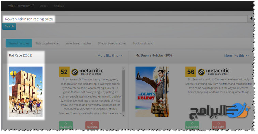258x134 pixels.
Task: Open More like this for Rat Race
Action: [x=110, y=56]
